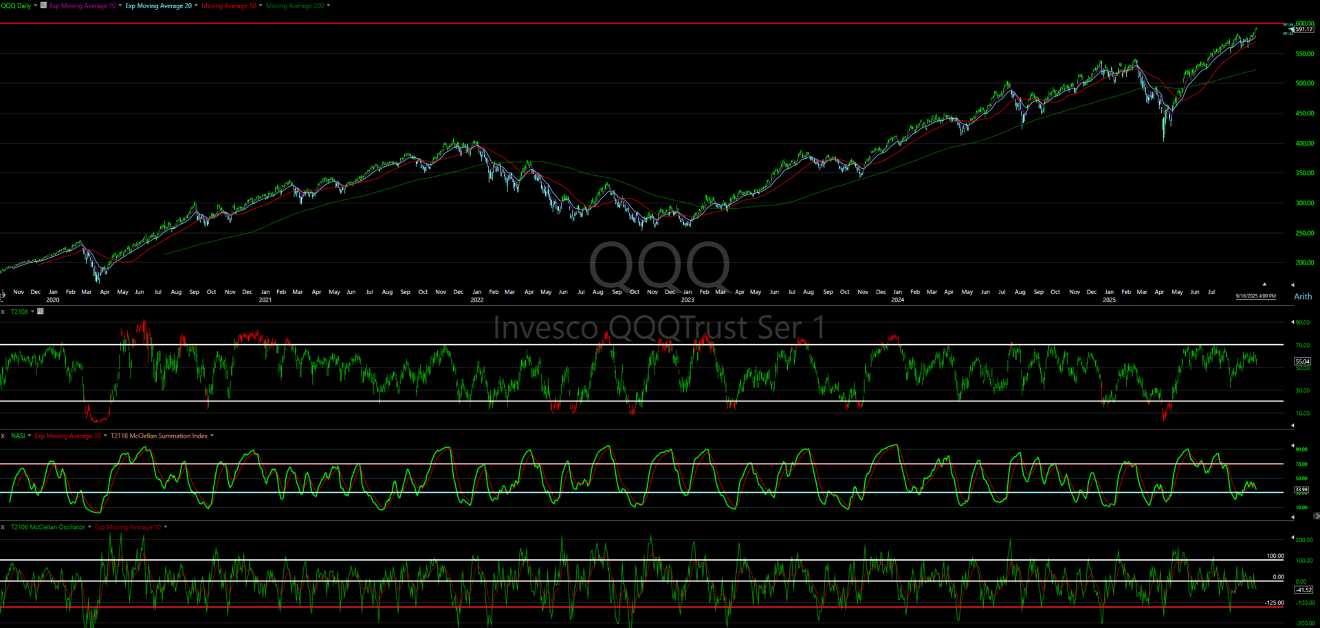Expand the QQQ Daily dropdown arrow
This screenshot has width=1320, height=628.
click(x=36, y=5)
